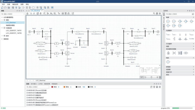
Task: Switch to the 命令窗口 tab
Action: click(34, 84)
